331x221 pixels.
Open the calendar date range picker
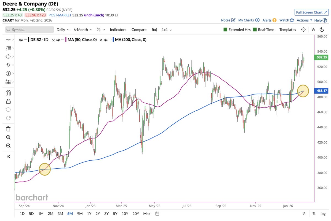click(157, 214)
